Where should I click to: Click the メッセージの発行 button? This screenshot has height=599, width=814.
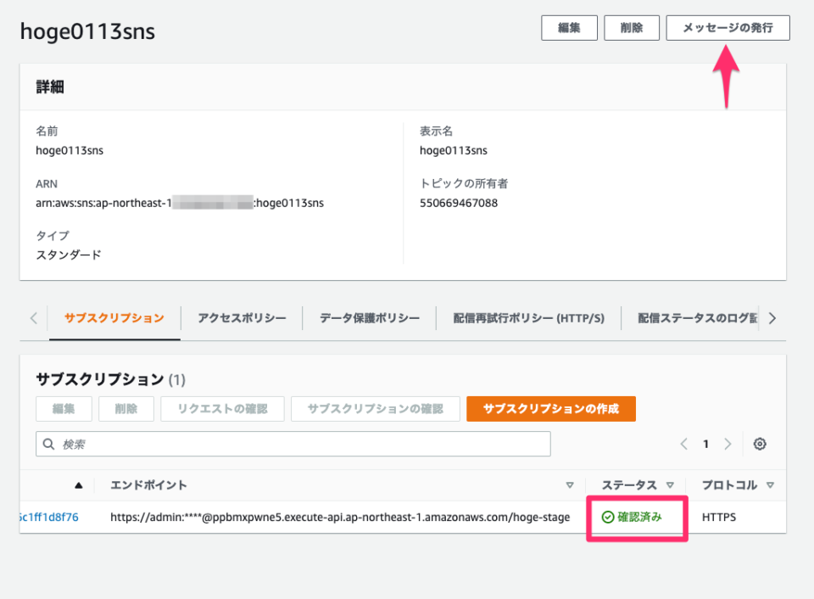728,27
